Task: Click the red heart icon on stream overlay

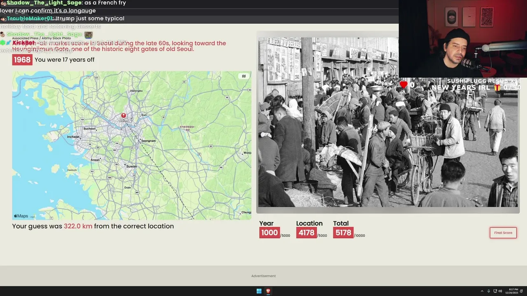Action: 403,85
